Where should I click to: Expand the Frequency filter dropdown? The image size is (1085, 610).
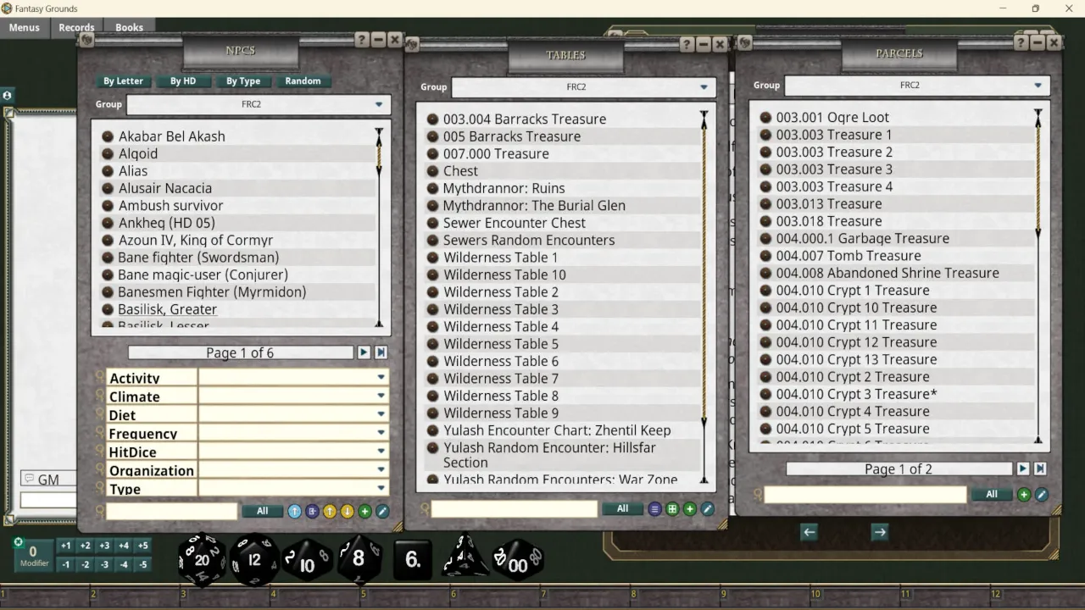(381, 433)
